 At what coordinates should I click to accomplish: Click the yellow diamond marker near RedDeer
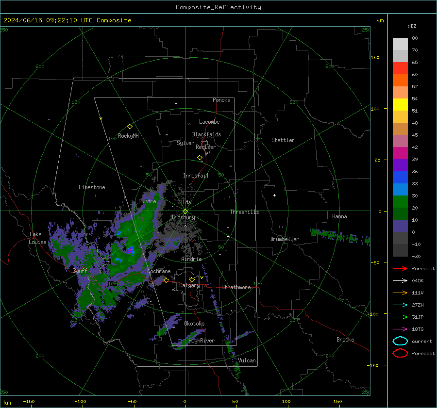200,158
